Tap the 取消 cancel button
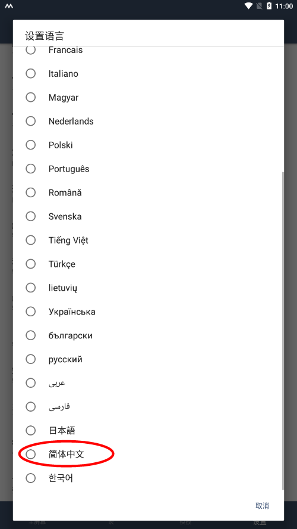This screenshot has height=529, width=297. click(x=262, y=506)
